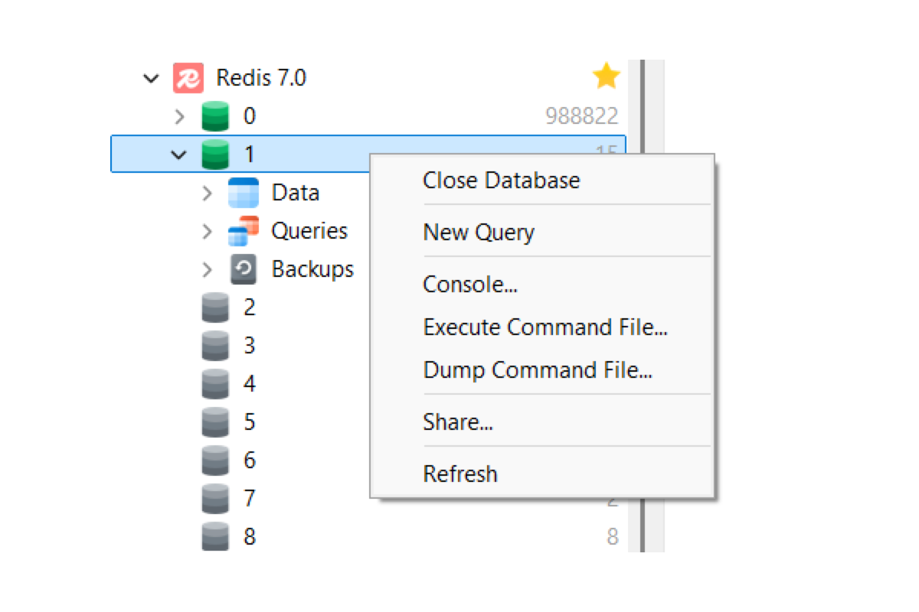Collapse database 1 node

(x=179, y=155)
